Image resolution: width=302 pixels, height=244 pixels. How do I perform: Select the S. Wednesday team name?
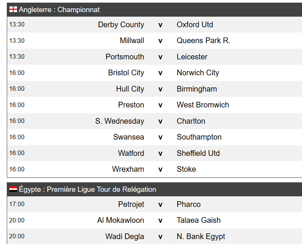pyautogui.click(x=119, y=121)
